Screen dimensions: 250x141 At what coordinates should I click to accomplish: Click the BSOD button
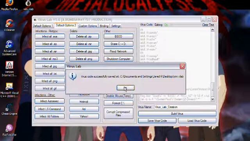coord(118,36)
